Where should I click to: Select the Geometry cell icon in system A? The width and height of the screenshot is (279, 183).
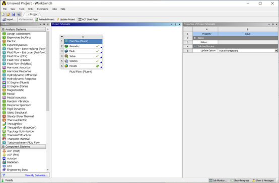pyautogui.click(x=66, y=46)
